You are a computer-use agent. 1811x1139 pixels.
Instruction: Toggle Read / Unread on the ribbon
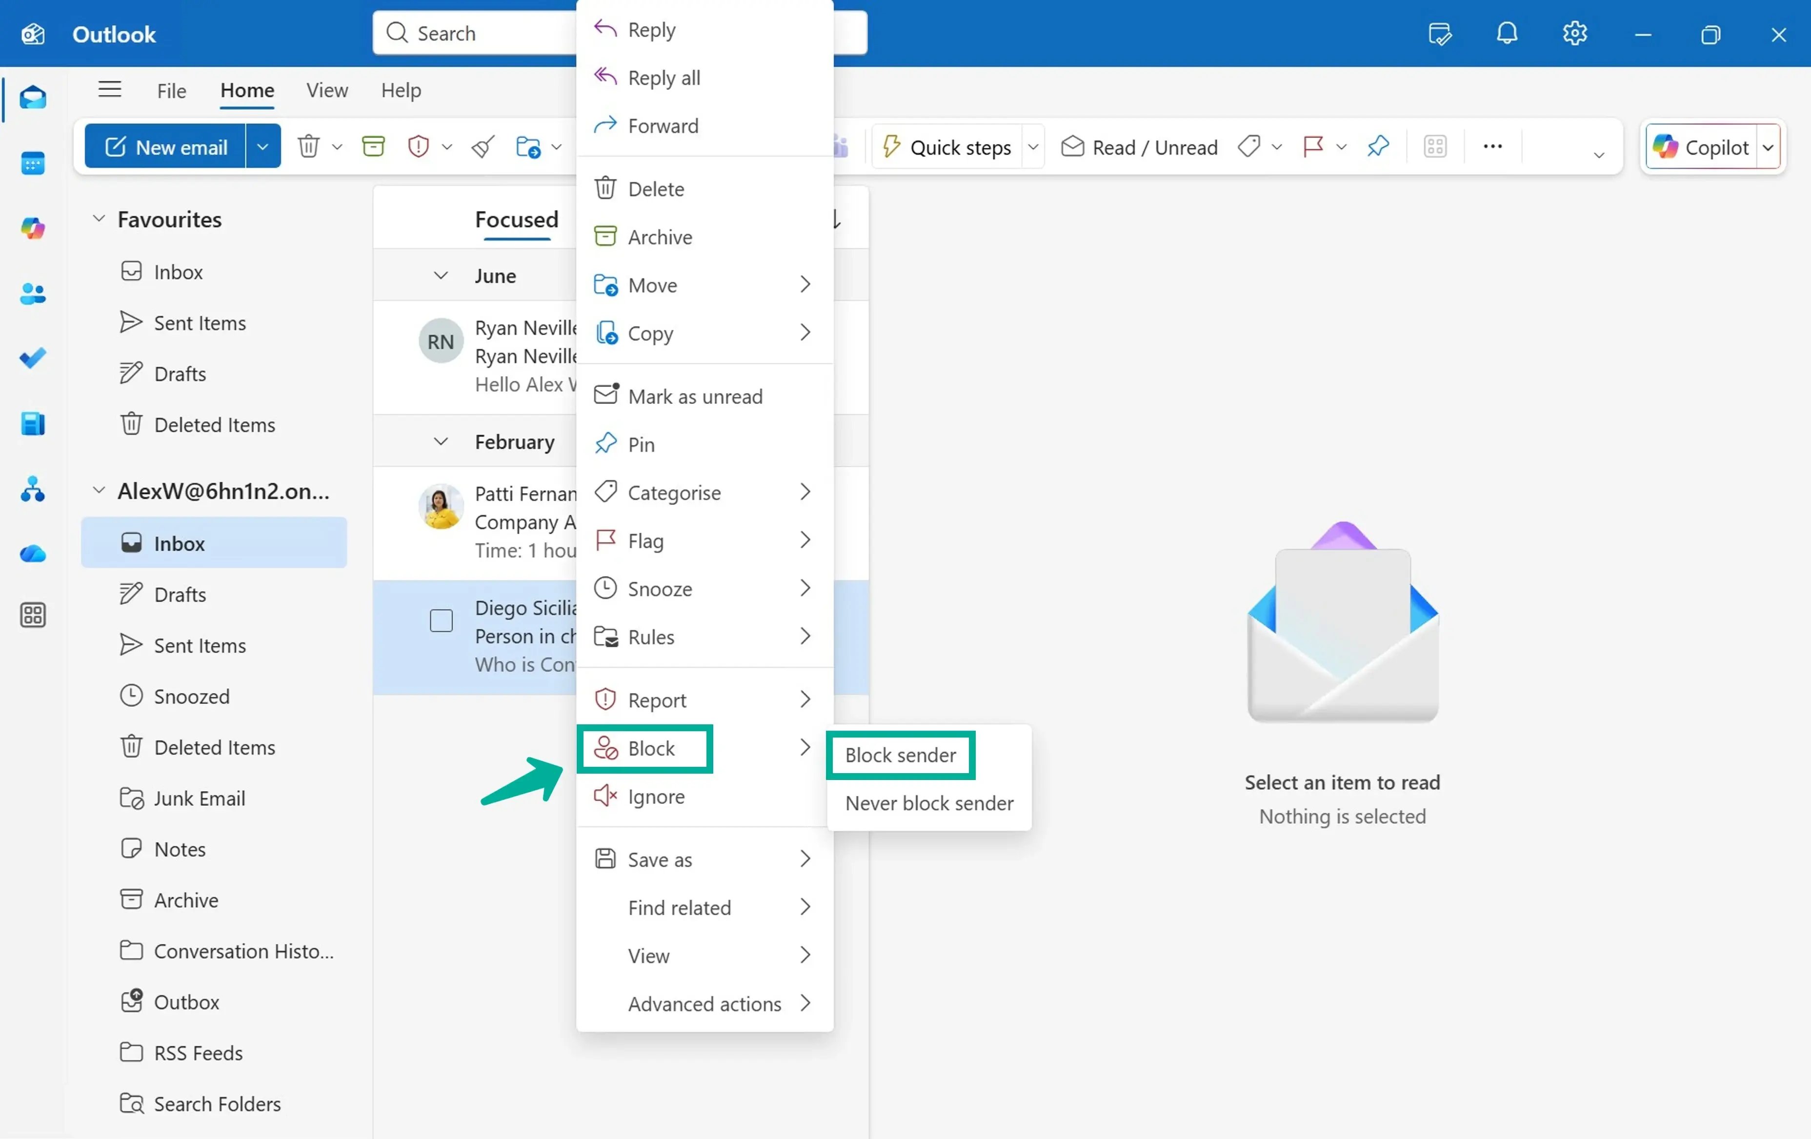1139,147
